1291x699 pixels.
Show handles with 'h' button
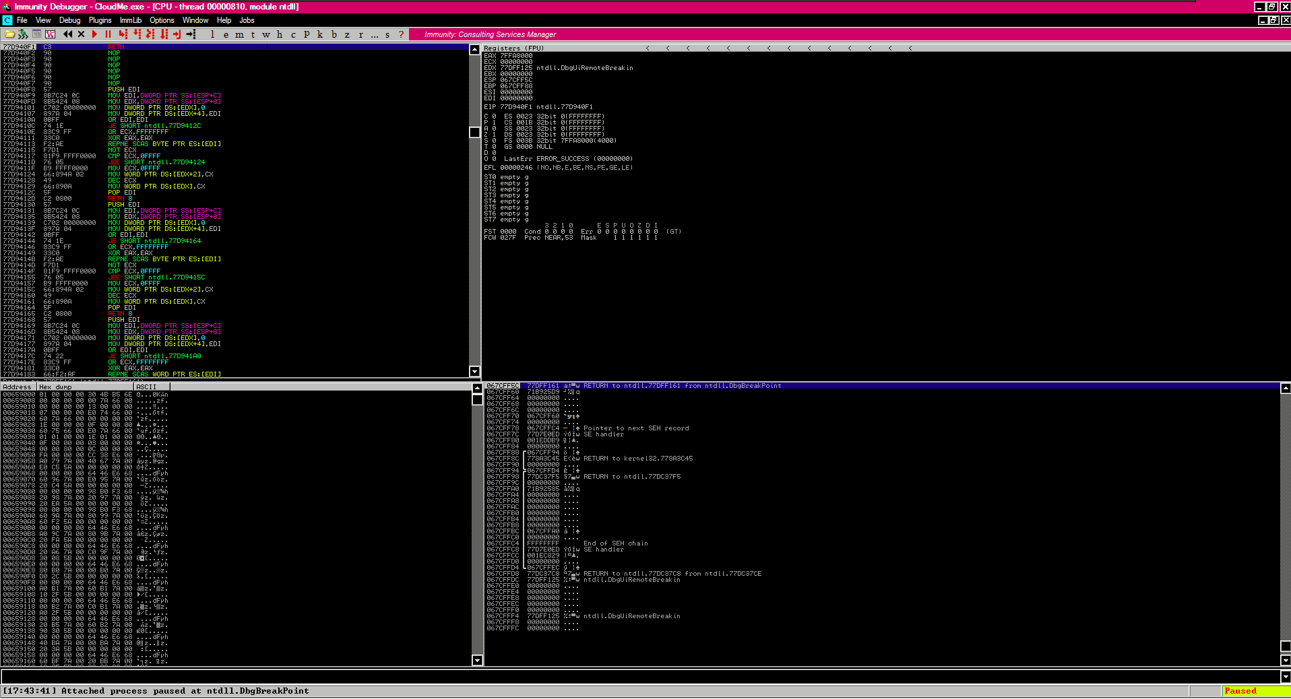pyautogui.click(x=280, y=34)
